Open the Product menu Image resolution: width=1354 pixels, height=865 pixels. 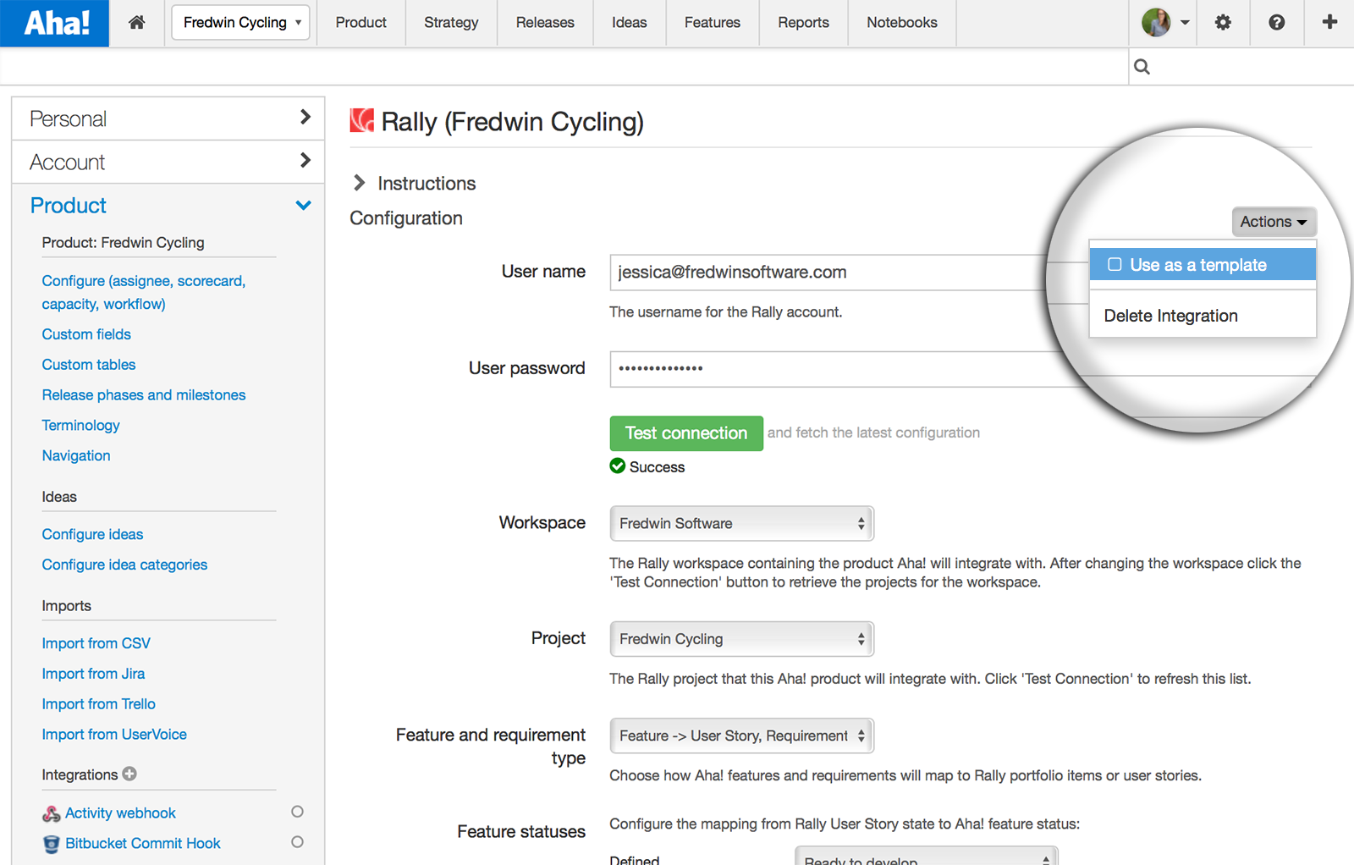point(361,23)
